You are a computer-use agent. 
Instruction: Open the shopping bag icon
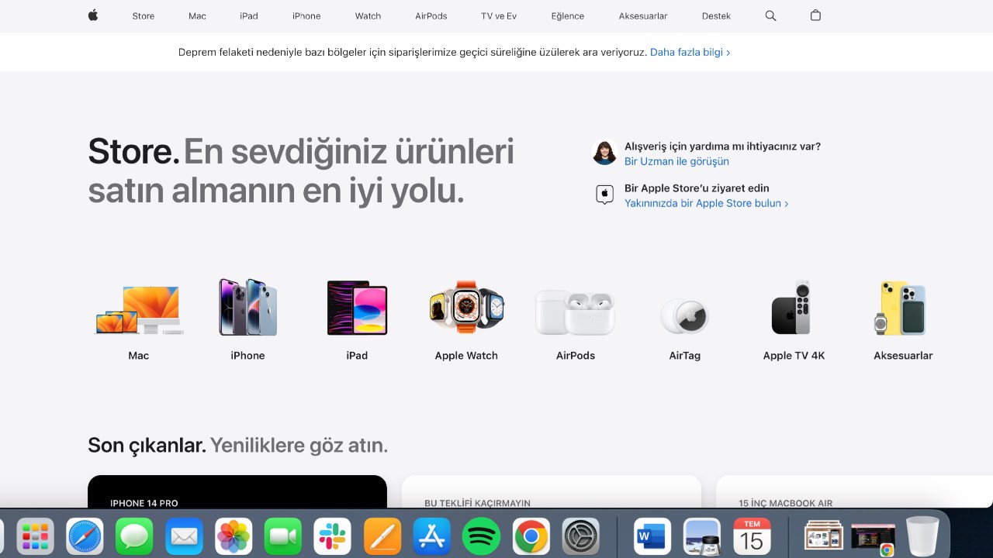tap(815, 15)
